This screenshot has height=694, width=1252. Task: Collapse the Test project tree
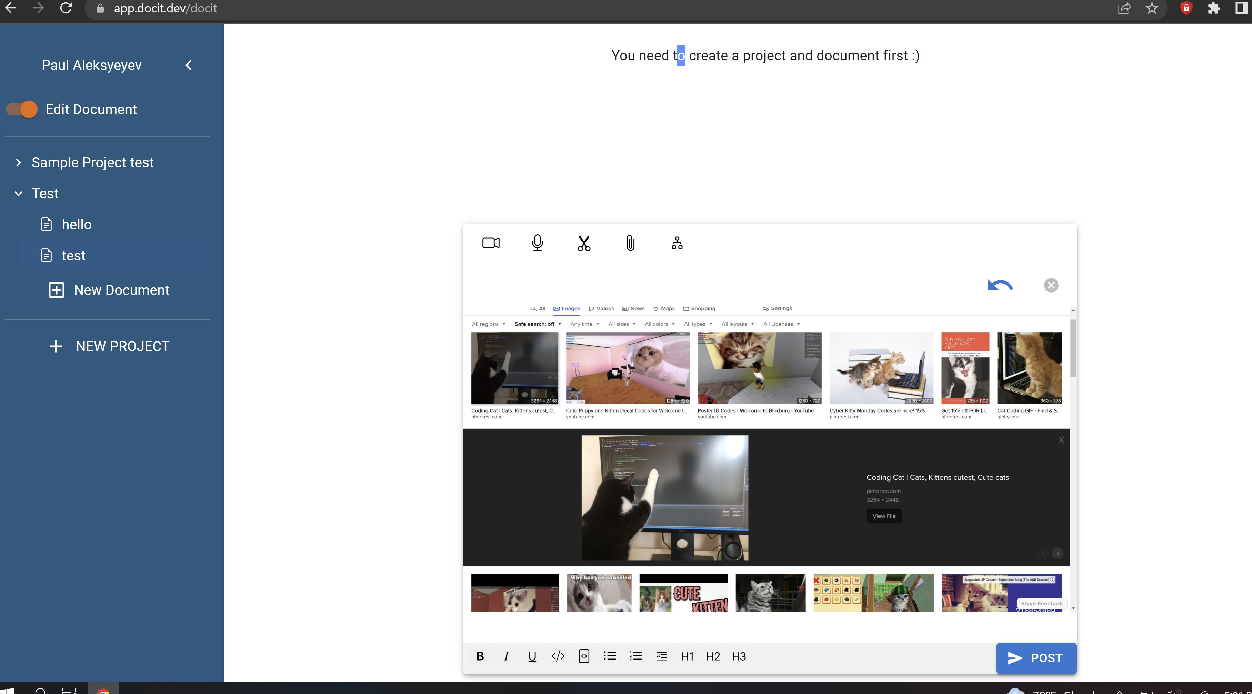19,194
